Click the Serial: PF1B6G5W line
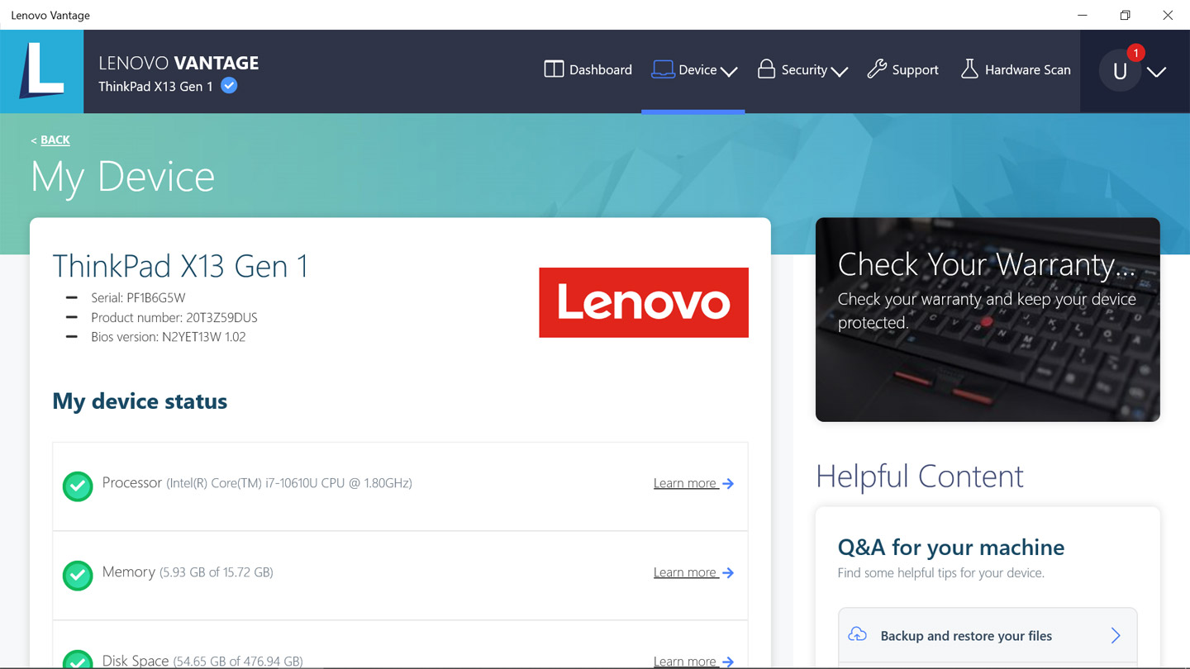This screenshot has height=669, width=1190. [x=138, y=297]
